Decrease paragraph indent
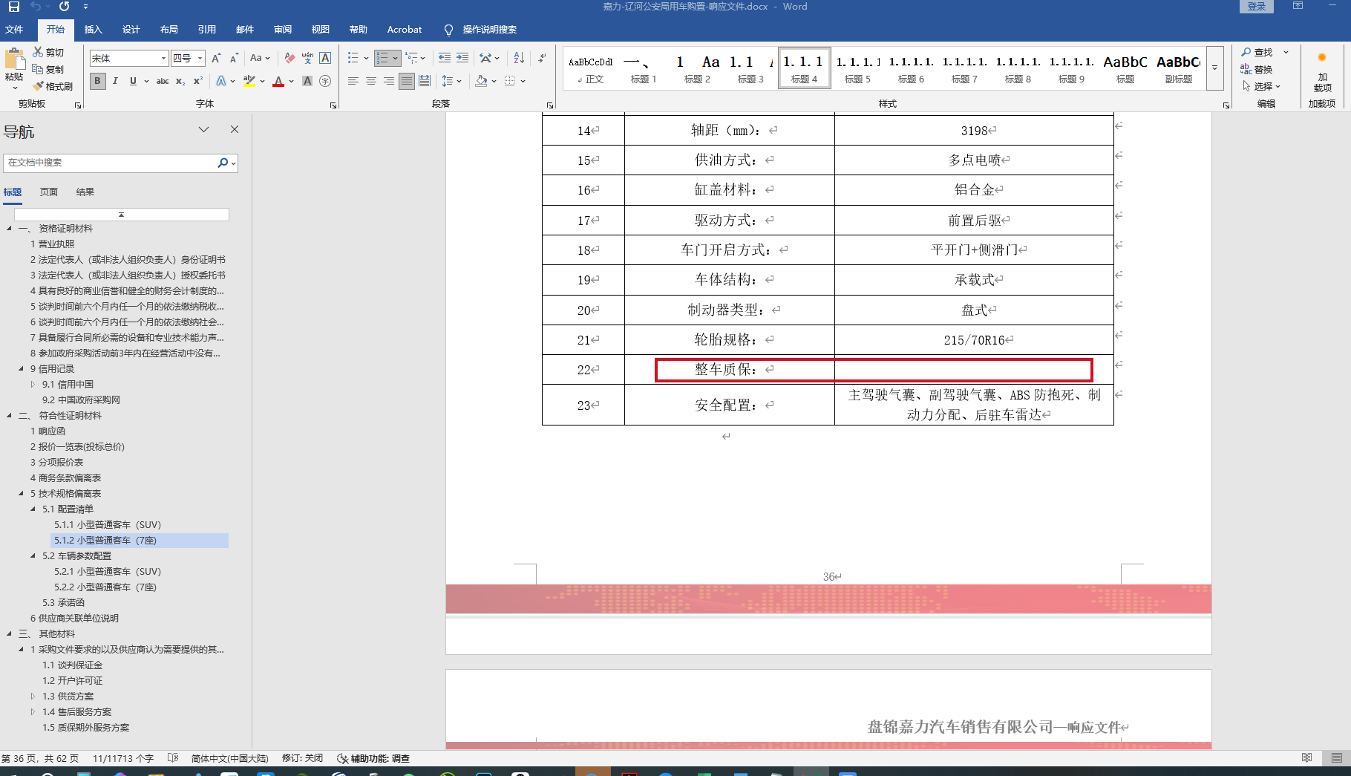 coord(445,58)
